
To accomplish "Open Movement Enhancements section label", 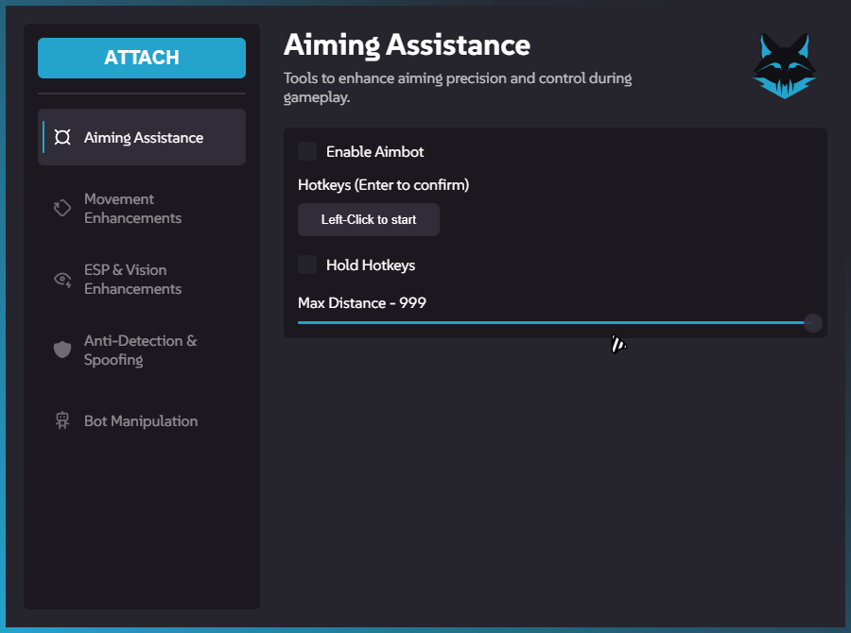I will coord(133,208).
